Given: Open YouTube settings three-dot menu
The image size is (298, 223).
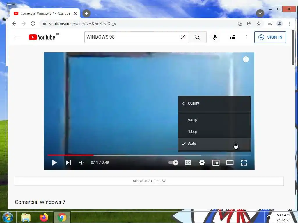Looking at the screenshot, I should pyautogui.click(x=246, y=37).
